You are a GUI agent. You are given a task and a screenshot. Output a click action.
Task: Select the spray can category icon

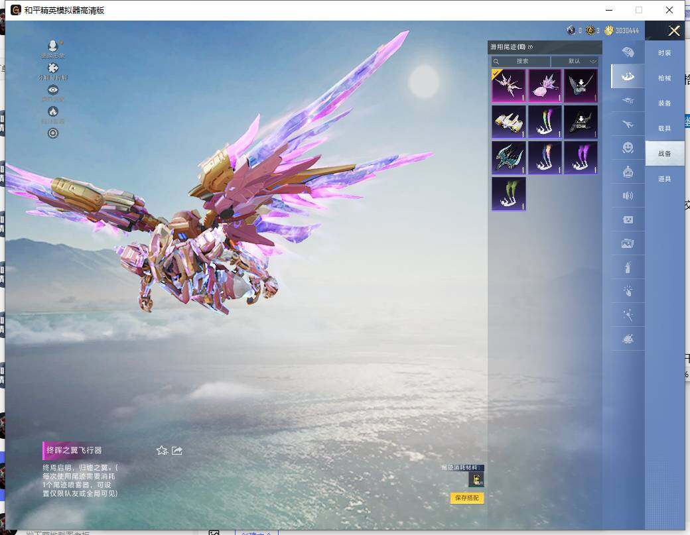pyautogui.click(x=628, y=267)
